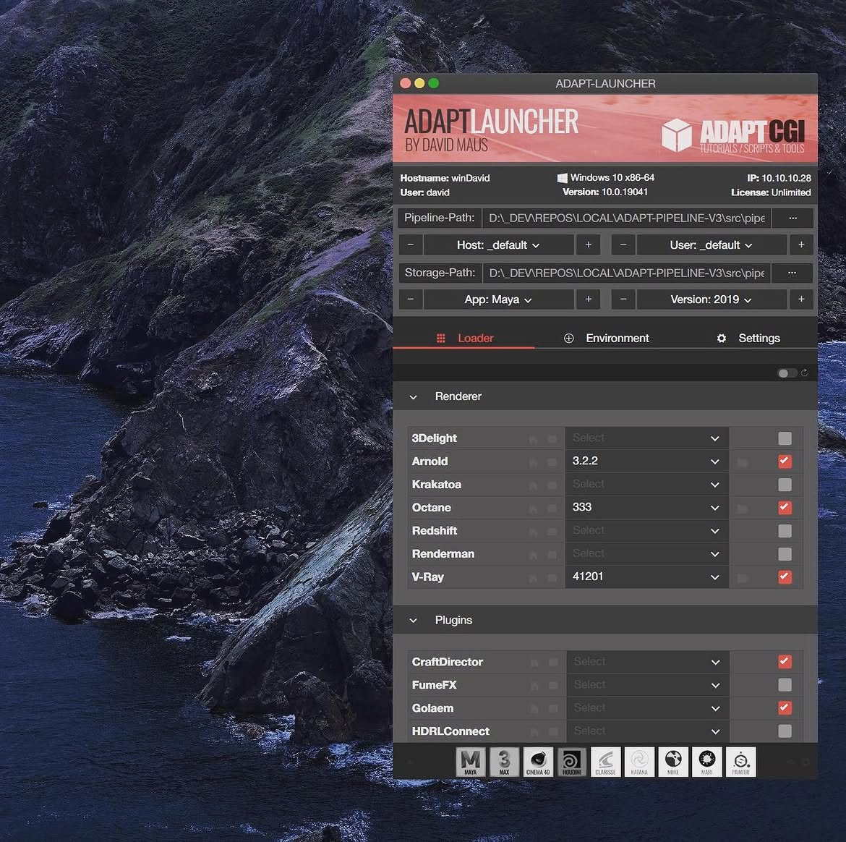Click the Storage-Path text field
Screen dimensions: 846x842
pos(626,273)
